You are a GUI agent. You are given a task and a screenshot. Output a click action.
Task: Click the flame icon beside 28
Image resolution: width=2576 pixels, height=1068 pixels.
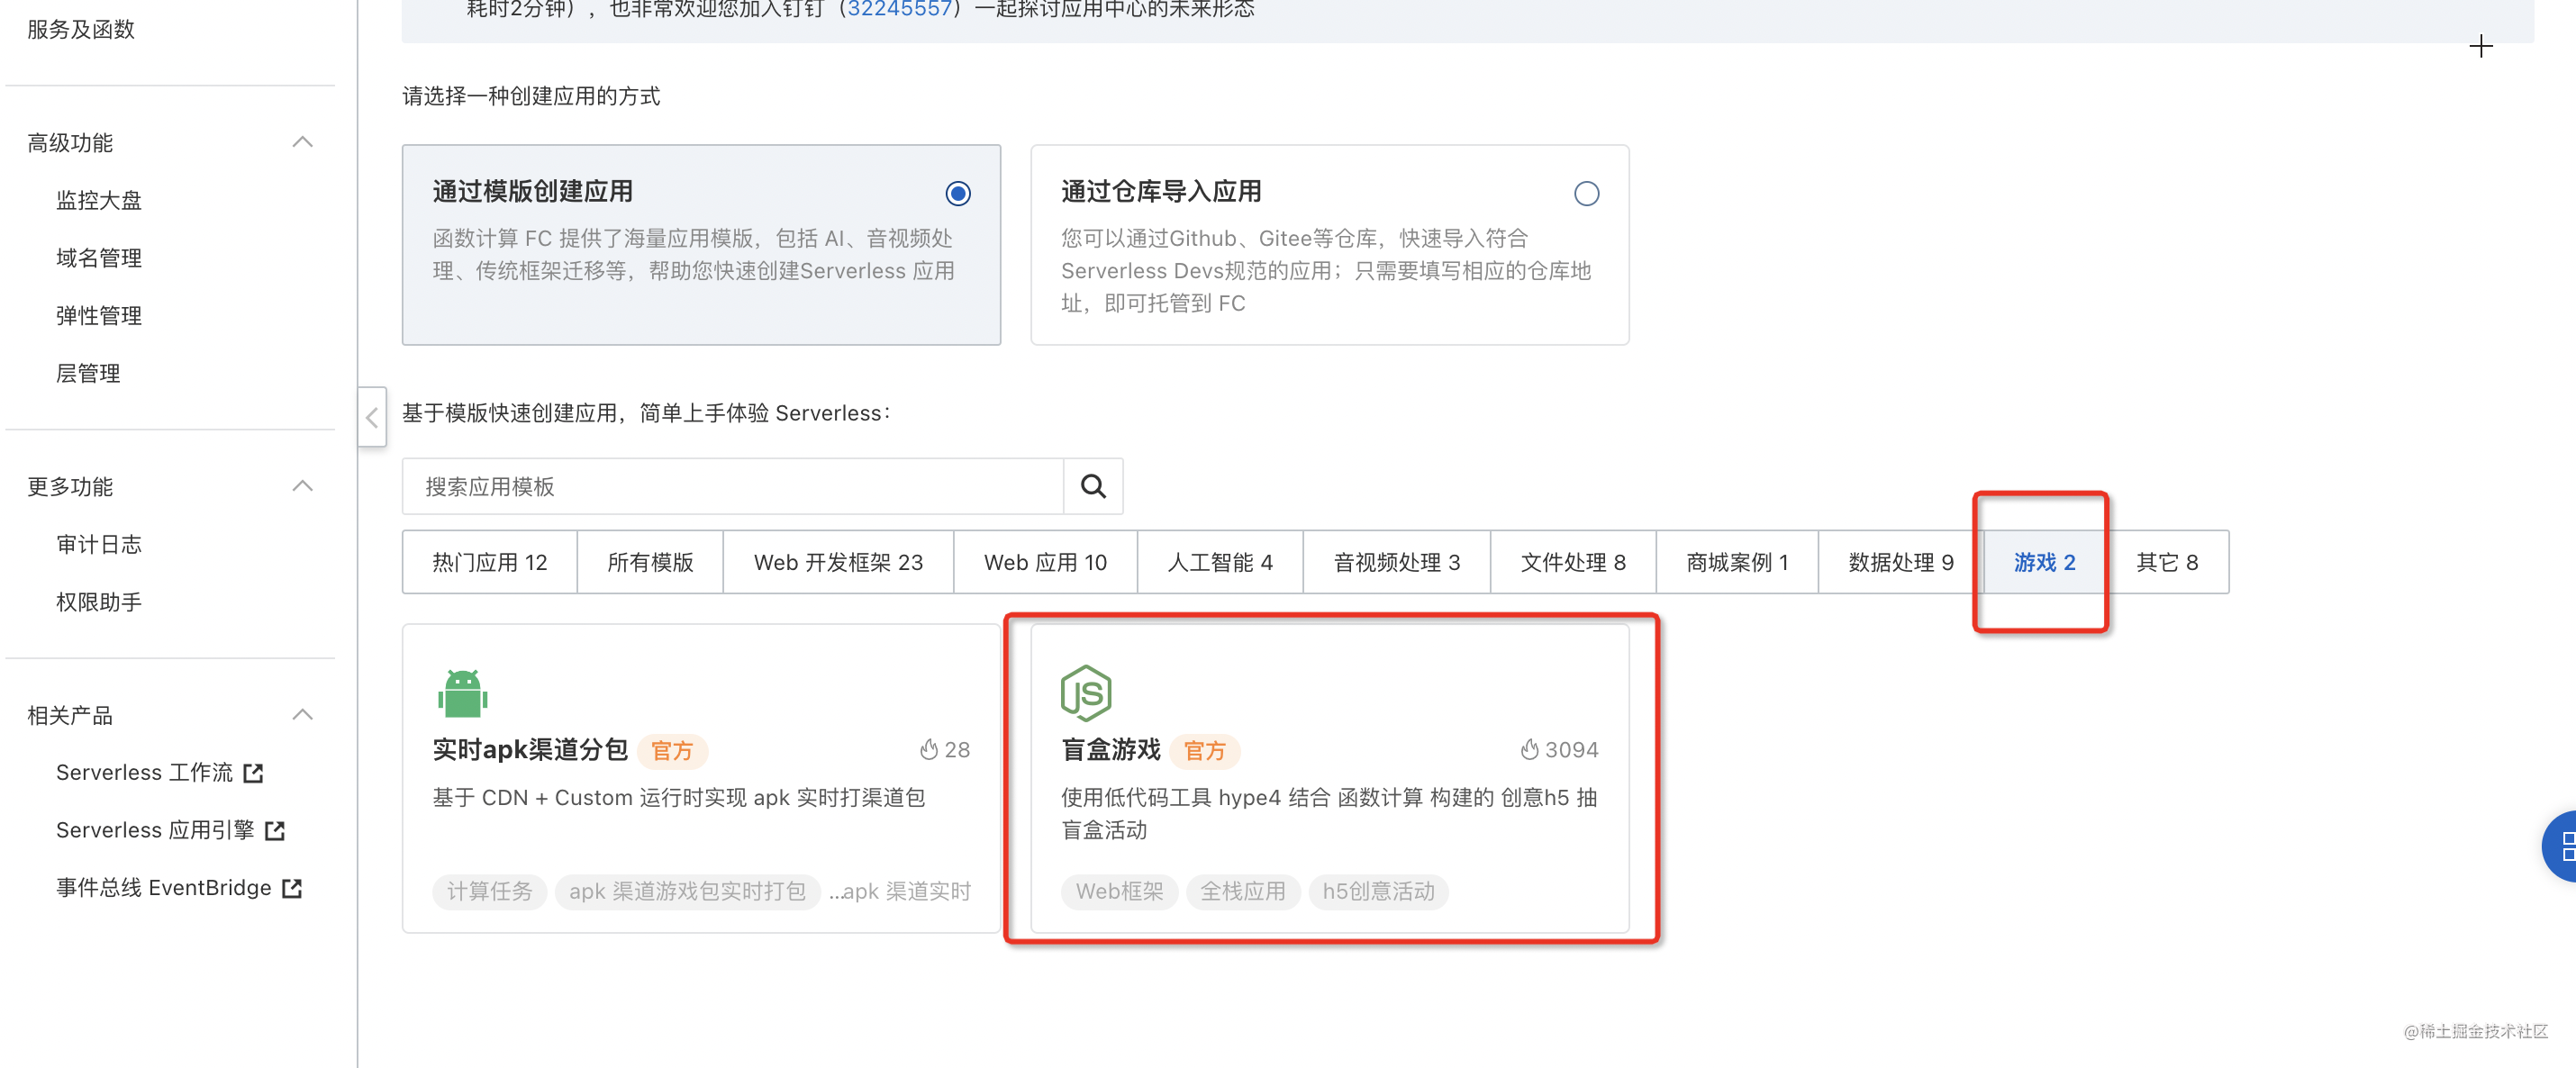point(929,750)
